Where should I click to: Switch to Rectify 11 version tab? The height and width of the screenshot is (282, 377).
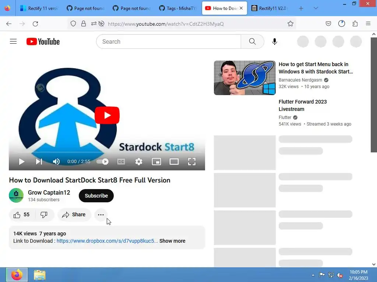pos(39,8)
